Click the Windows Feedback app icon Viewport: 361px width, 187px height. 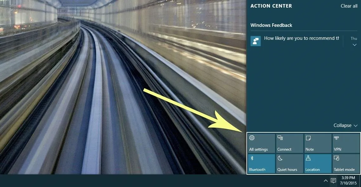pos(256,41)
